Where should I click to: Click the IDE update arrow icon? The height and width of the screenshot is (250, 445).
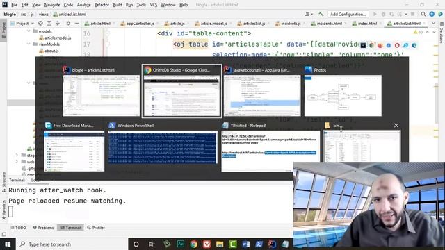(x=432, y=14)
